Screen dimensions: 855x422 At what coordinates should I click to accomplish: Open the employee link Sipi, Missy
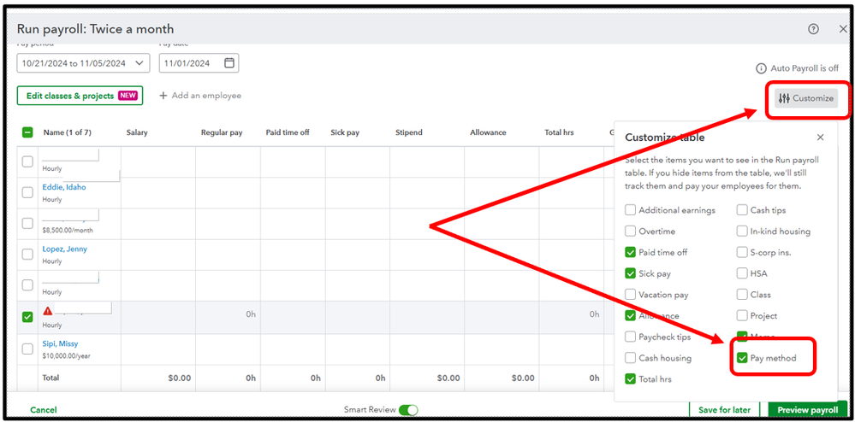(x=60, y=344)
